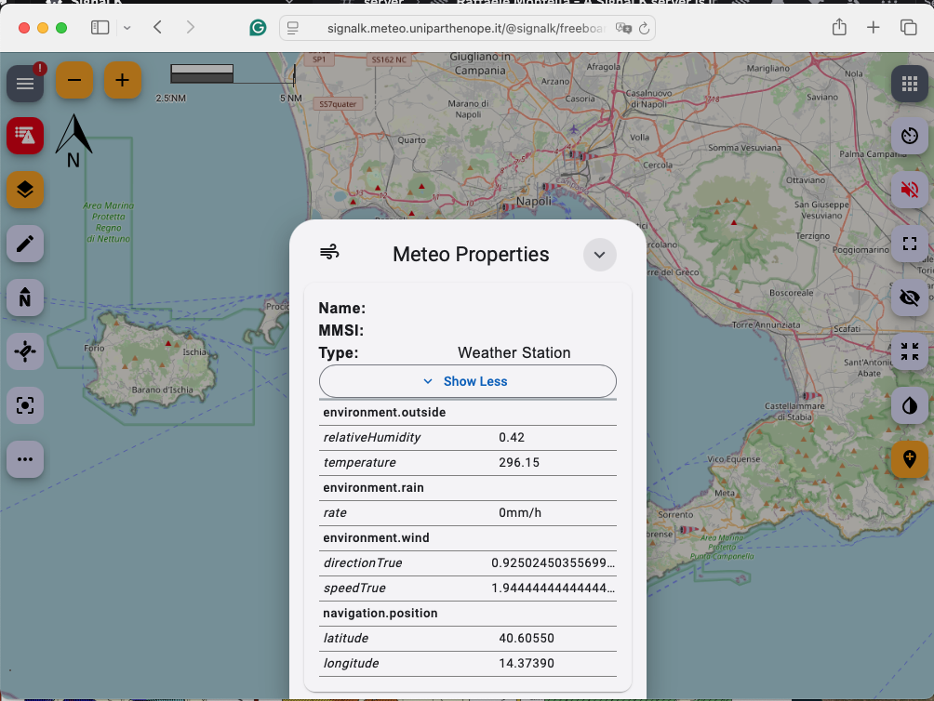
Task: Zoom in the map with plus button
Action: click(x=123, y=80)
